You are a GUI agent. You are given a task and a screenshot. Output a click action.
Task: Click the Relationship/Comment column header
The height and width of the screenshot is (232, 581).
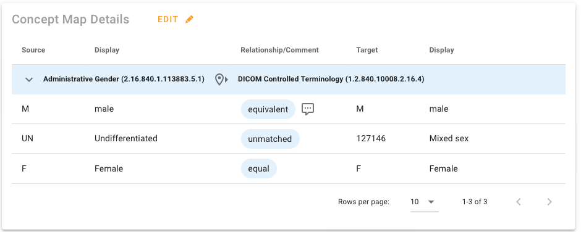point(280,50)
